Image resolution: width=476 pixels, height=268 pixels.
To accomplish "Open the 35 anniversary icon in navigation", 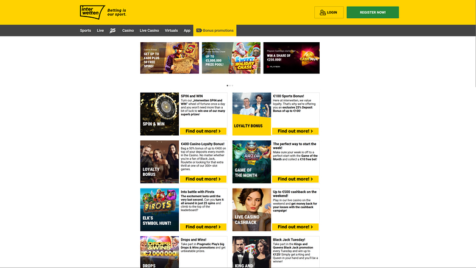I will 113,31.
